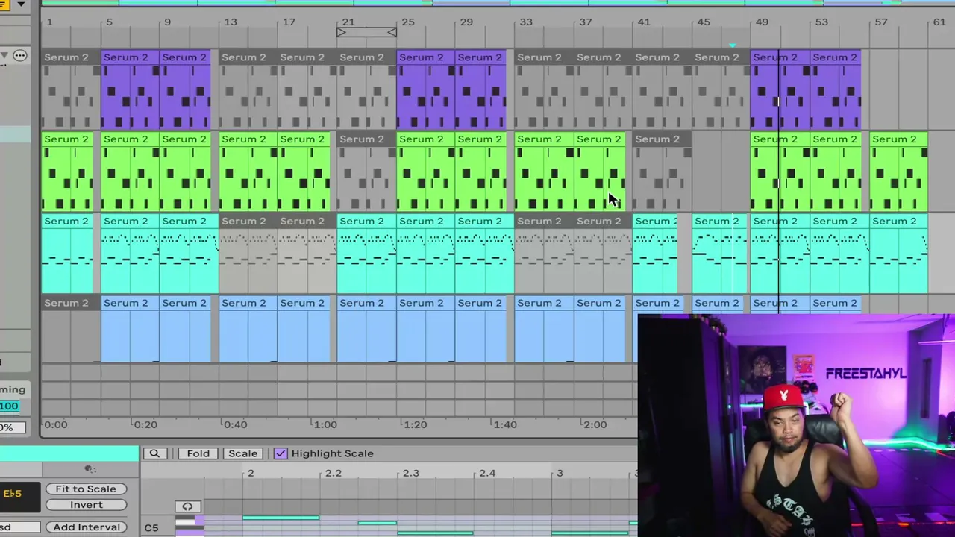Select the blue Serum 2 clip at bar 17
This screenshot has height=537, width=955.
[x=304, y=330]
